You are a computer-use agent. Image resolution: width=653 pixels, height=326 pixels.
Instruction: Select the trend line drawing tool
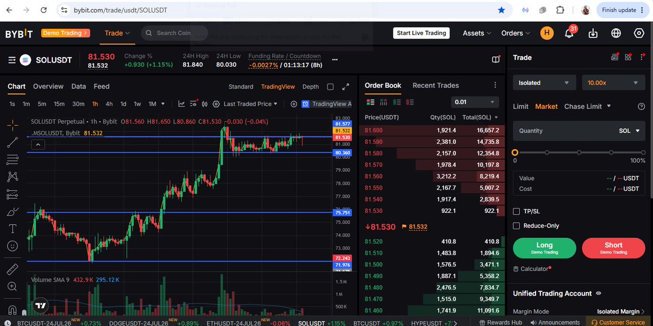(13, 142)
